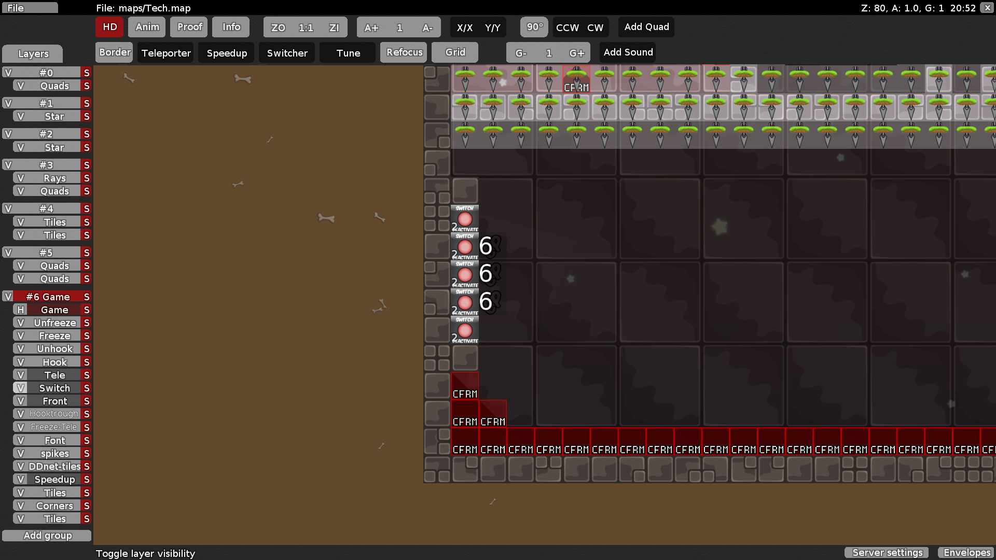The image size is (996, 560).
Task: Open Server settings
Action: [x=887, y=553]
